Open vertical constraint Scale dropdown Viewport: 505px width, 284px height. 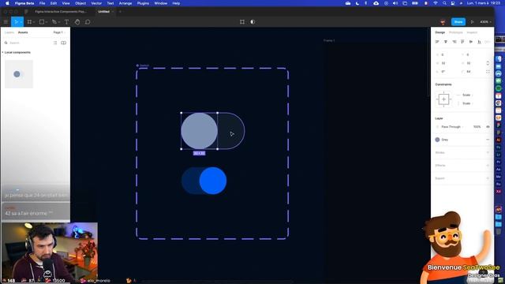468,103
